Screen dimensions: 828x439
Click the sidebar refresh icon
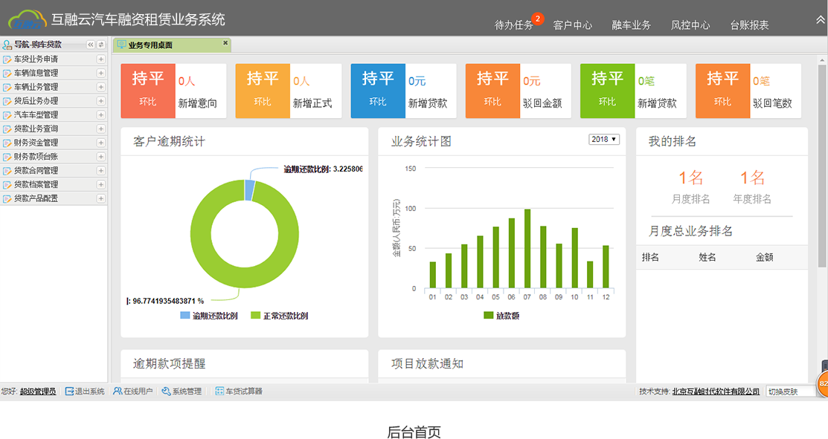(101, 45)
